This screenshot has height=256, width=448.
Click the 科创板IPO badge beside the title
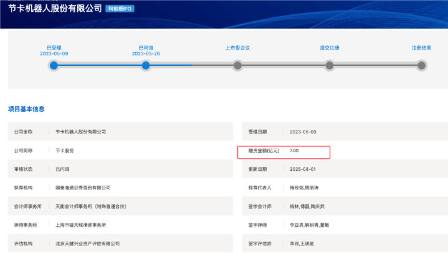pyautogui.click(x=120, y=9)
